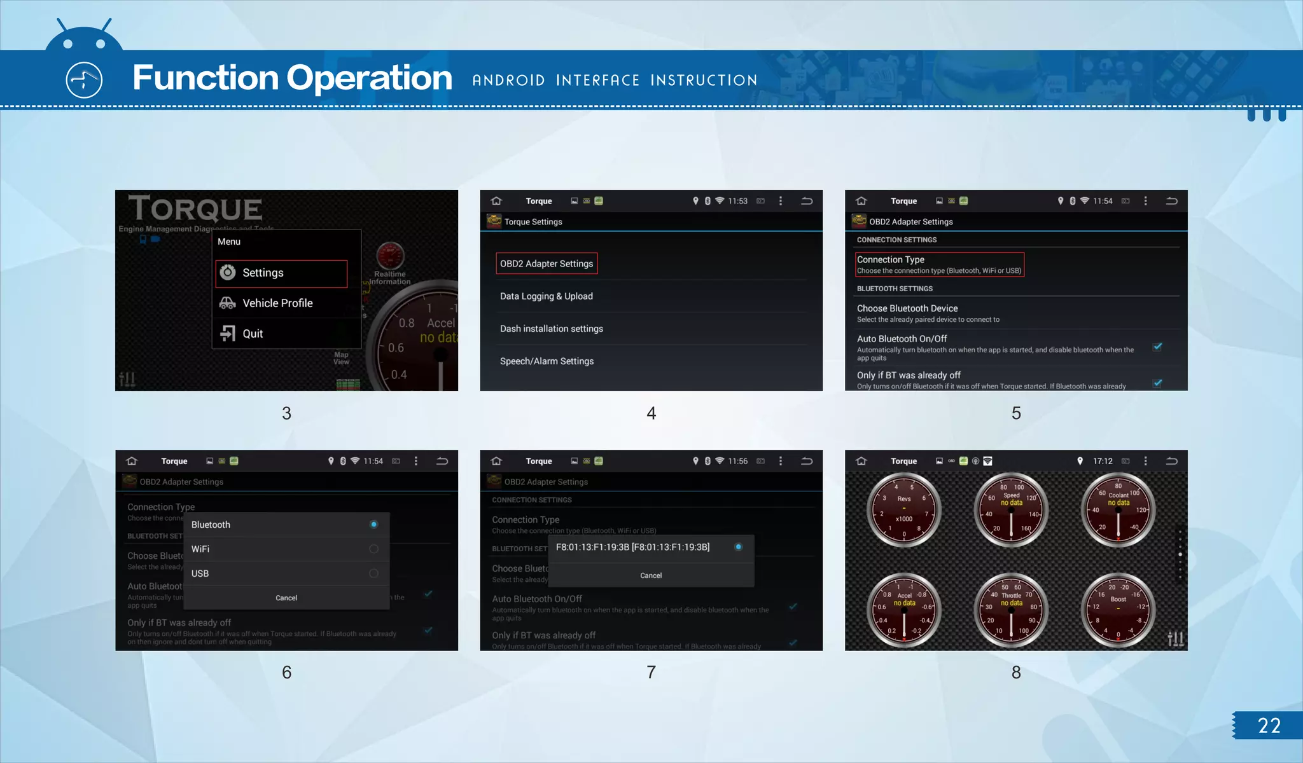Viewport: 1303px width, 763px height.
Task: Open overflow menu dots in screenshot 8
Action: click(1145, 461)
